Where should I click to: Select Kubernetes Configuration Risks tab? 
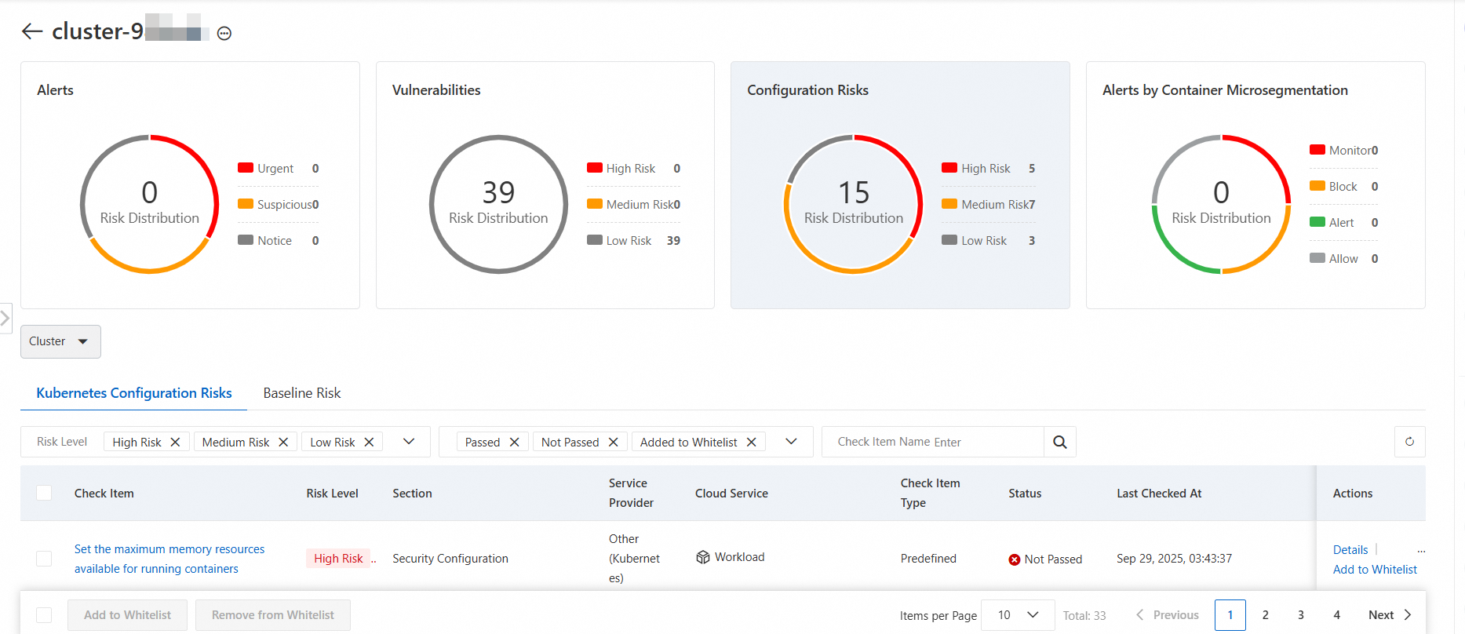click(x=134, y=393)
